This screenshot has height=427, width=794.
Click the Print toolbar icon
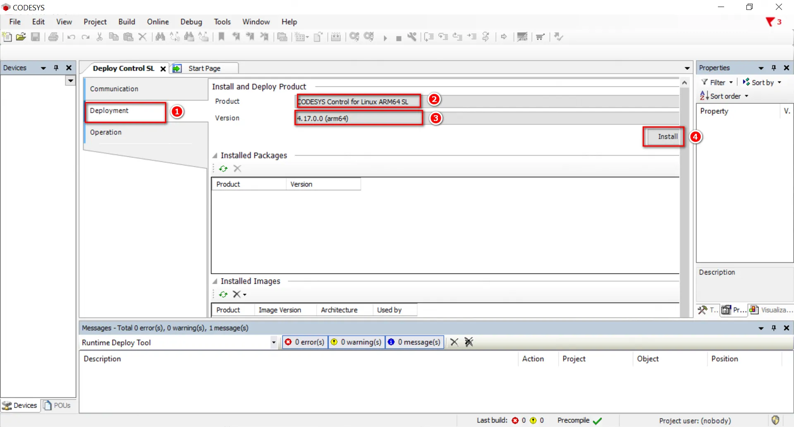(53, 37)
